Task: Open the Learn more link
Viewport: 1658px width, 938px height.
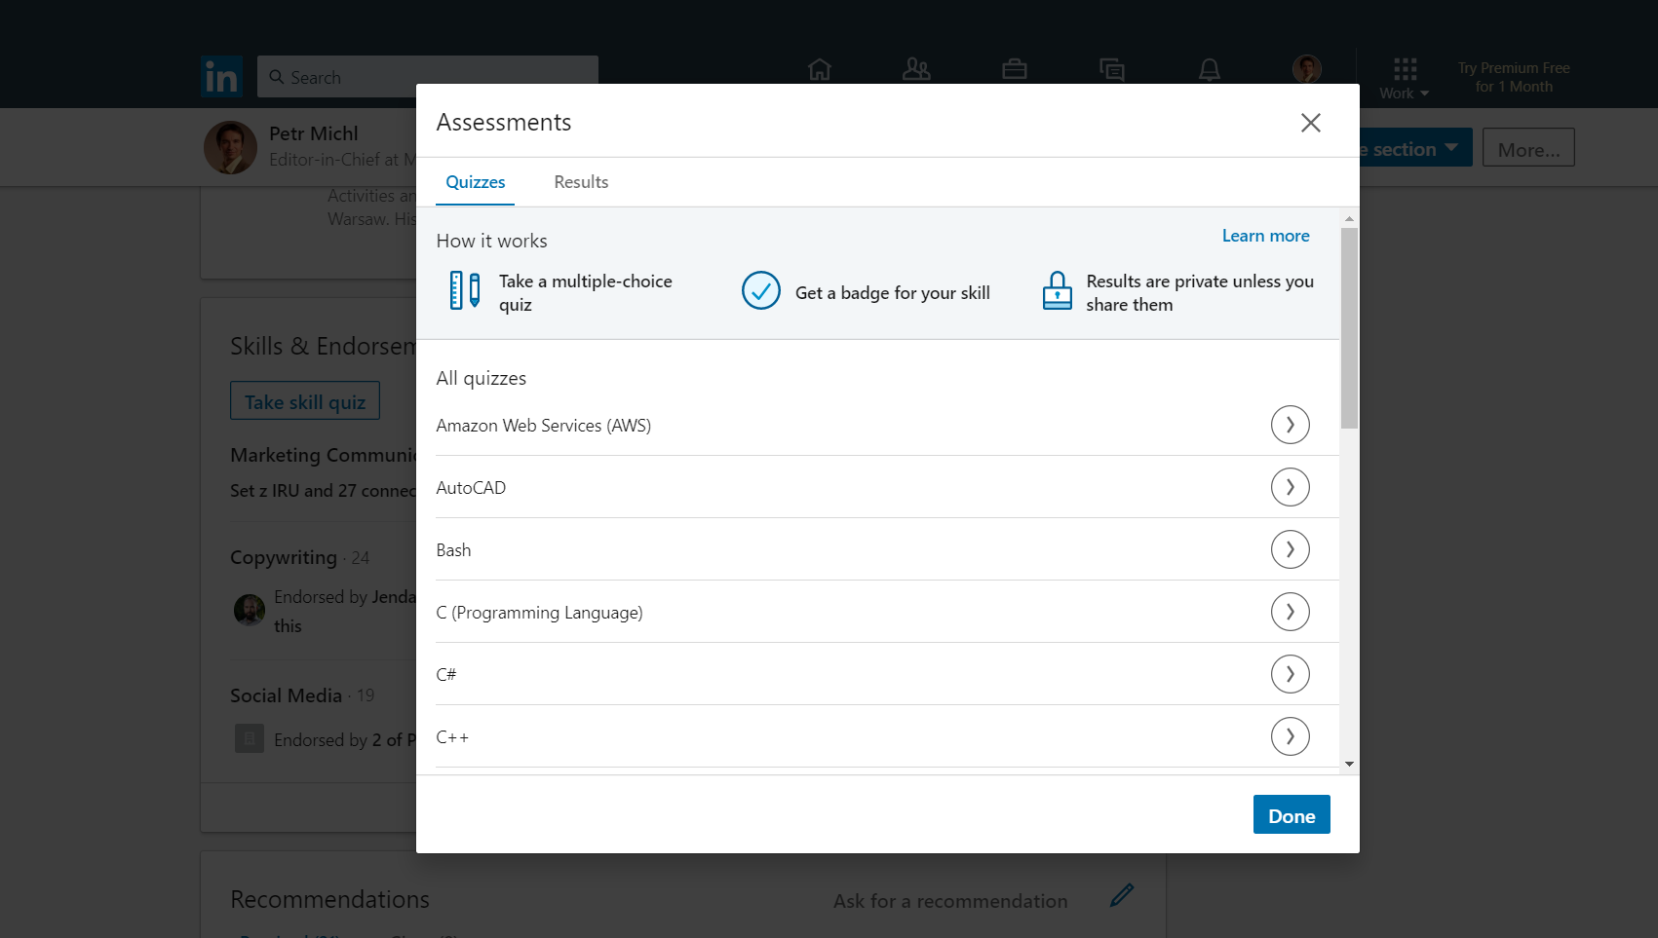Action: tap(1266, 236)
